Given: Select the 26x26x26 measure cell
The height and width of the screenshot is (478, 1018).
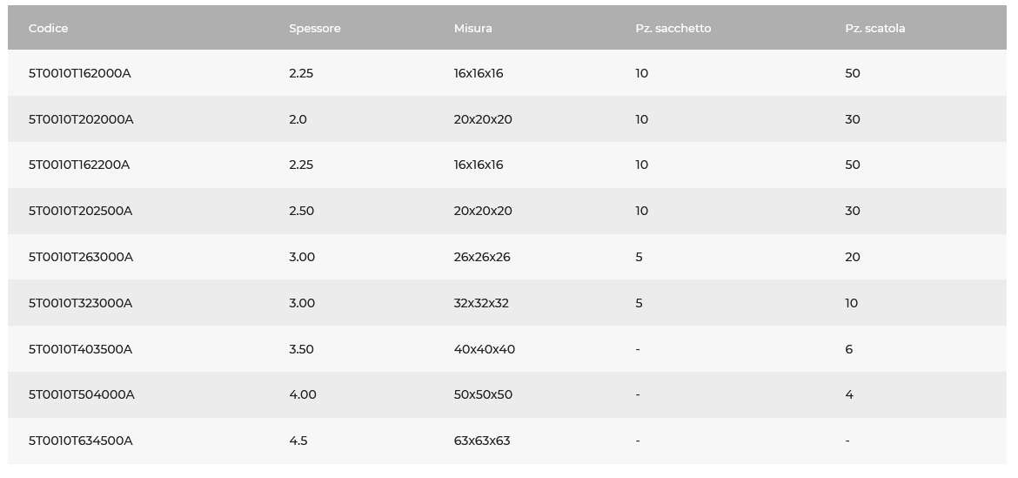Looking at the screenshot, I should click(x=482, y=257).
